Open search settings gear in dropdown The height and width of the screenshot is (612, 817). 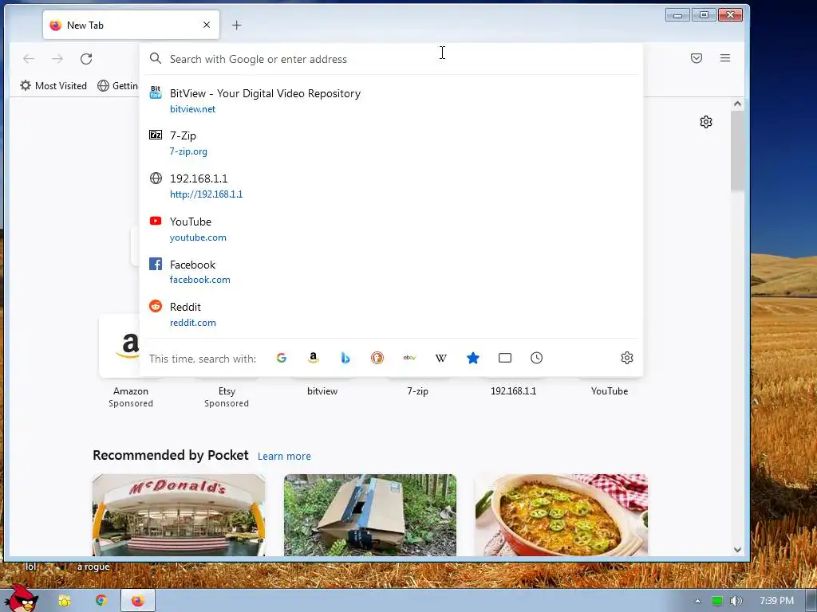[627, 358]
